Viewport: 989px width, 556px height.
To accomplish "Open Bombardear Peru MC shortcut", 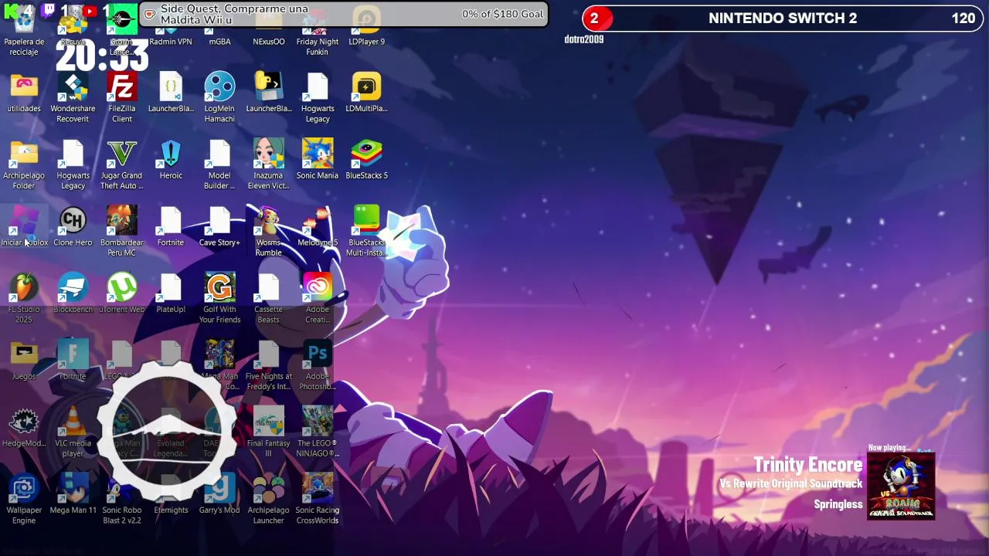I will 122,232.
